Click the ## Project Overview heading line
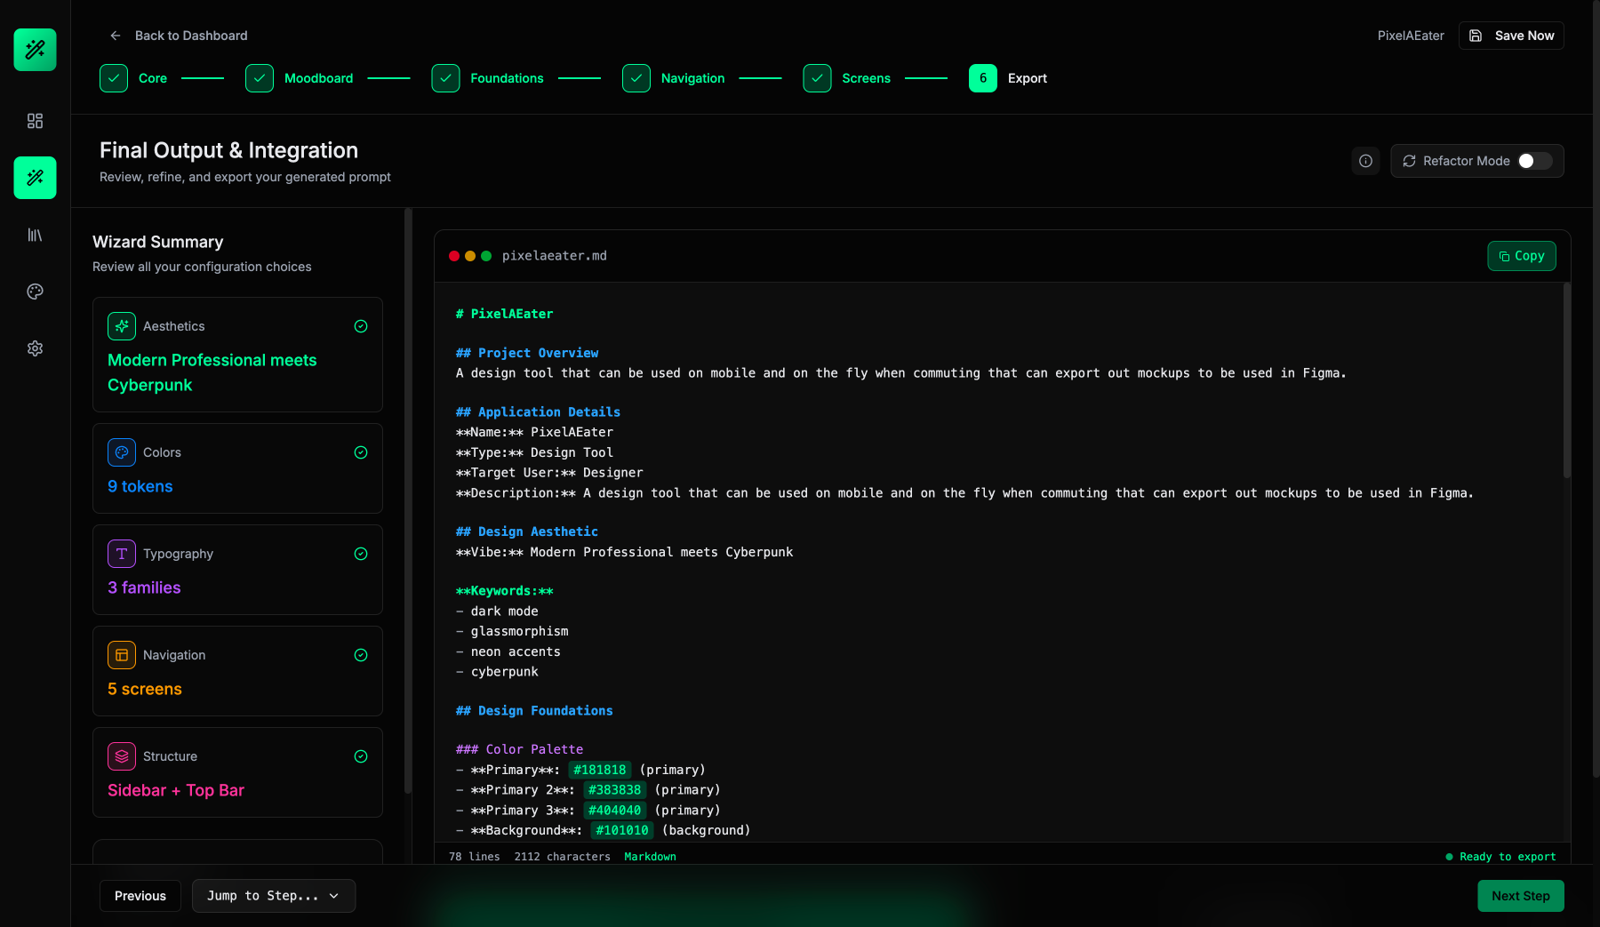This screenshot has height=927, width=1600. click(527, 353)
